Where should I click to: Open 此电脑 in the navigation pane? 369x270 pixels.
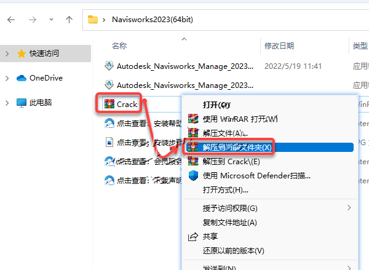point(41,102)
